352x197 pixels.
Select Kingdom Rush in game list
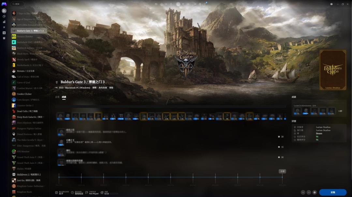click(x=29, y=192)
